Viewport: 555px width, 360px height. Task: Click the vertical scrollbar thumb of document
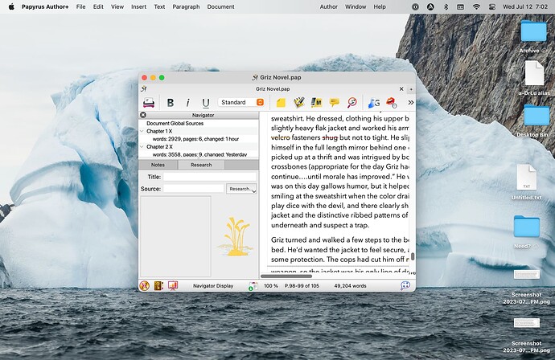(x=413, y=256)
